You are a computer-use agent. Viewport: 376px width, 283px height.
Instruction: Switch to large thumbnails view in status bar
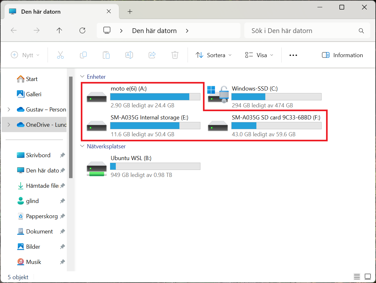pos(367,277)
